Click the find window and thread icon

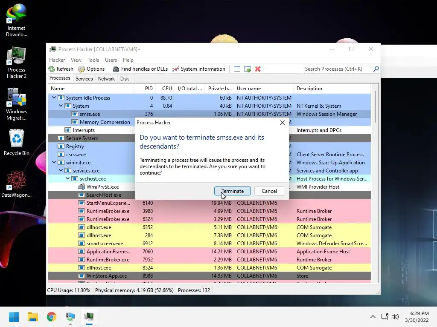(247, 69)
